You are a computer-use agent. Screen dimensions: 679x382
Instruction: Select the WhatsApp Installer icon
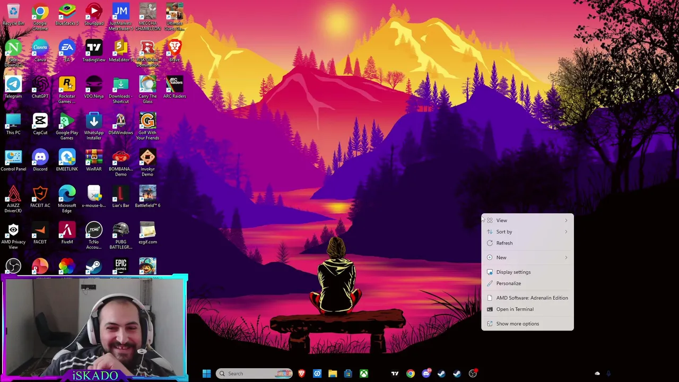click(x=94, y=126)
